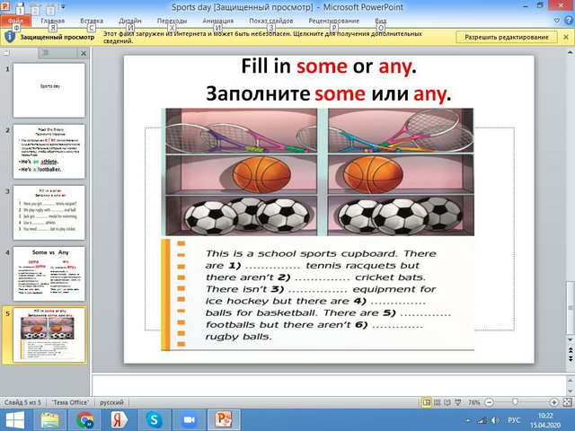Select slide 4 thumbnail Some vs Any
This screenshot has height=431, width=575.
(49, 274)
